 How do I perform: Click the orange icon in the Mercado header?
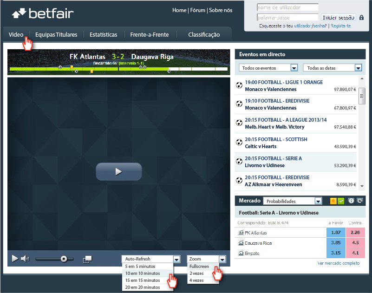333,201
